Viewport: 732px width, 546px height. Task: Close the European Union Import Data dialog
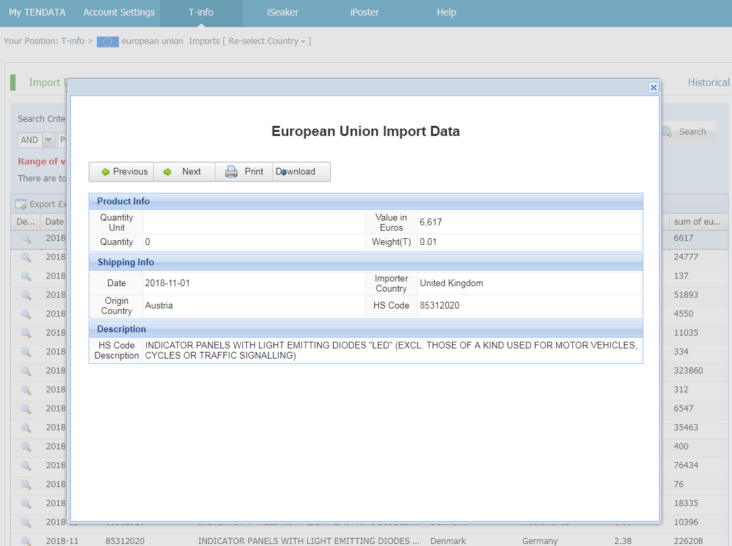point(653,87)
